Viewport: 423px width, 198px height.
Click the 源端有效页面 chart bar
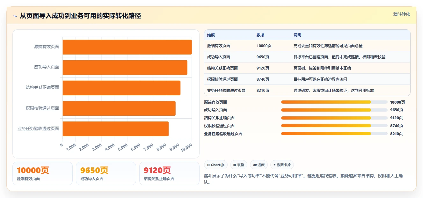[x=127, y=47]
